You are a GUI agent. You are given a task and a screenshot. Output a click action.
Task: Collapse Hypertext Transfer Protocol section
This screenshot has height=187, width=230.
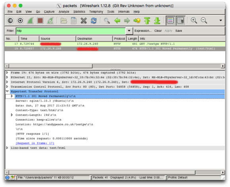click(7, 91)
